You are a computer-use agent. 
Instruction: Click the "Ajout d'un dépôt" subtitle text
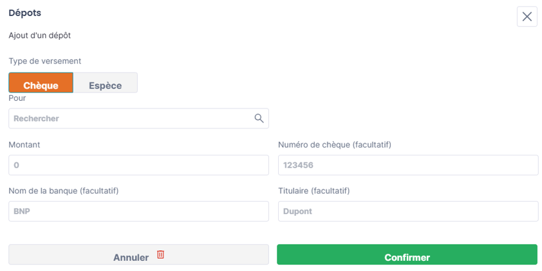[40, 35]
